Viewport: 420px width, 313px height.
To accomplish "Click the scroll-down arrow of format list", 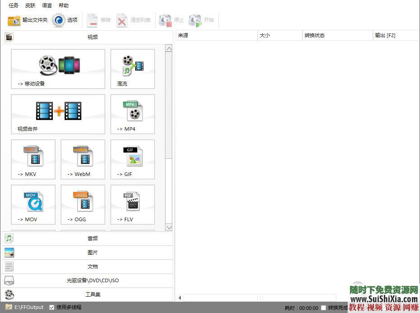I will [x=169, y=227].
